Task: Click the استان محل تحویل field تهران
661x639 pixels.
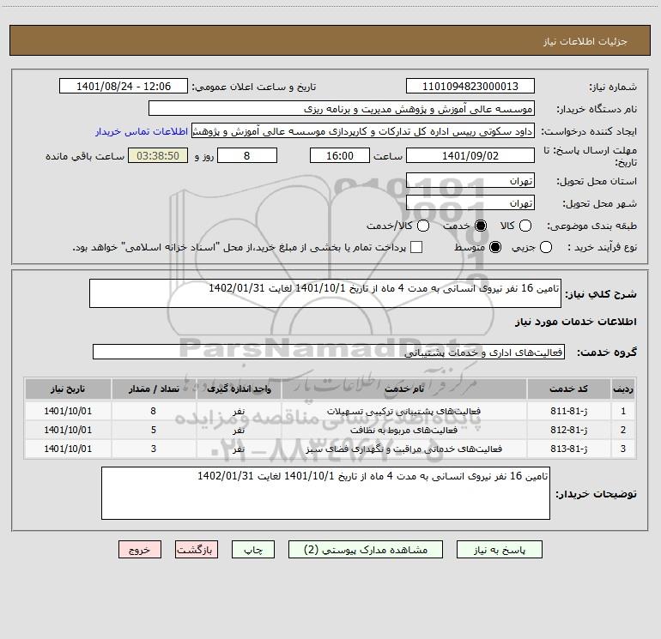Action: 470,180
